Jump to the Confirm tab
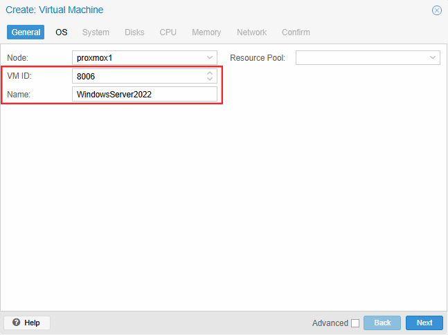Screen dimensions: 448x335 pos(296,32)
